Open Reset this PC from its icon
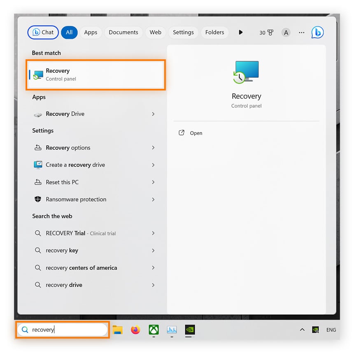The width and height of the screenshot is (354, 353). tap(37, 182)
